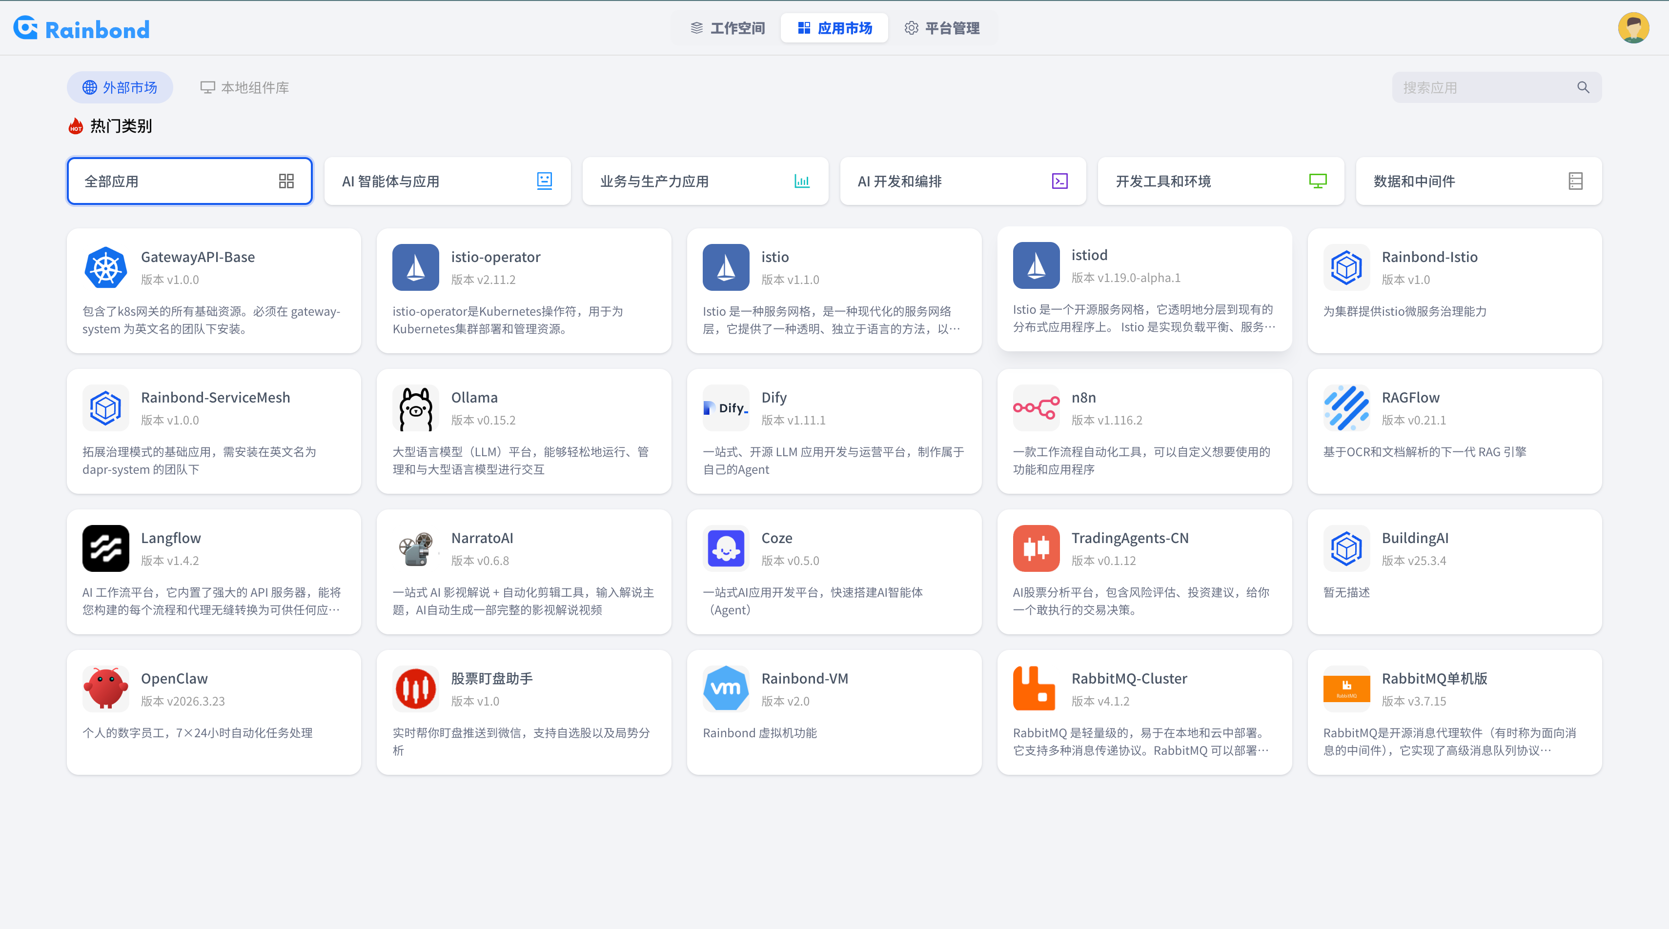Screen dimensions: 1669x929
Task: Click the description 为集群提供istio微服务治理能力
Action: tap(1404, 312)
